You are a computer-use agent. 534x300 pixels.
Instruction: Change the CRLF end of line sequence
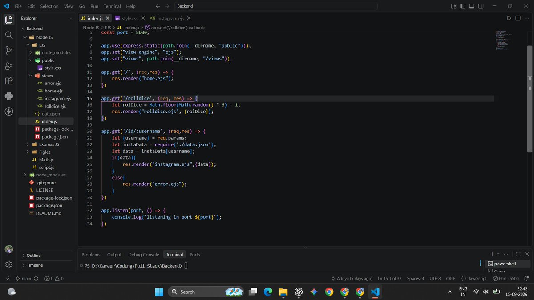point(451,278)
